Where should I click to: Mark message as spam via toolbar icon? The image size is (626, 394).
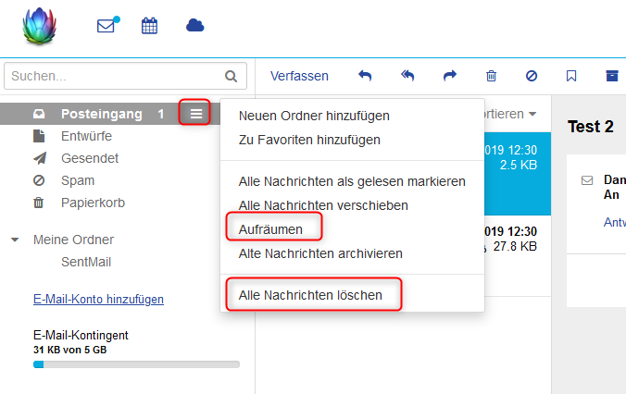pyautogui.click(x=532, y=76)
